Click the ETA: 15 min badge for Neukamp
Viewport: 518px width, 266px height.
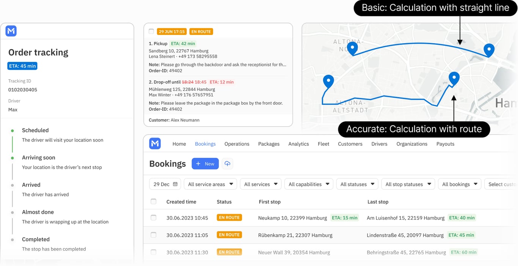[345, 218]
